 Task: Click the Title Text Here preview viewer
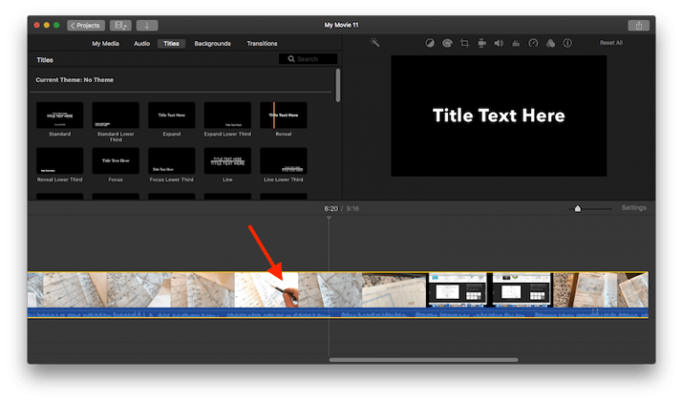click(499, 116)
